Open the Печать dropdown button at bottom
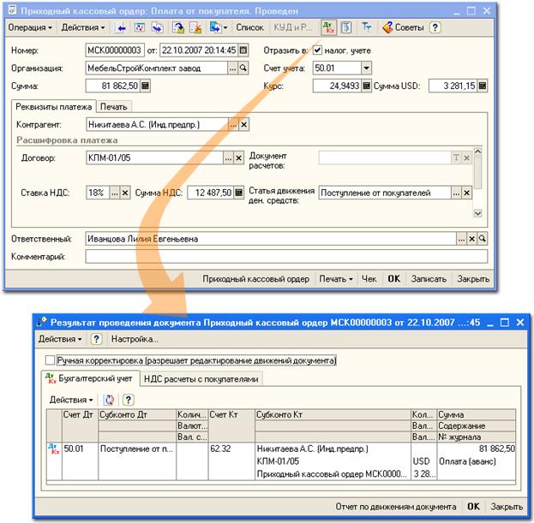This screenshot has height=523, width=534. coord(335,279)
